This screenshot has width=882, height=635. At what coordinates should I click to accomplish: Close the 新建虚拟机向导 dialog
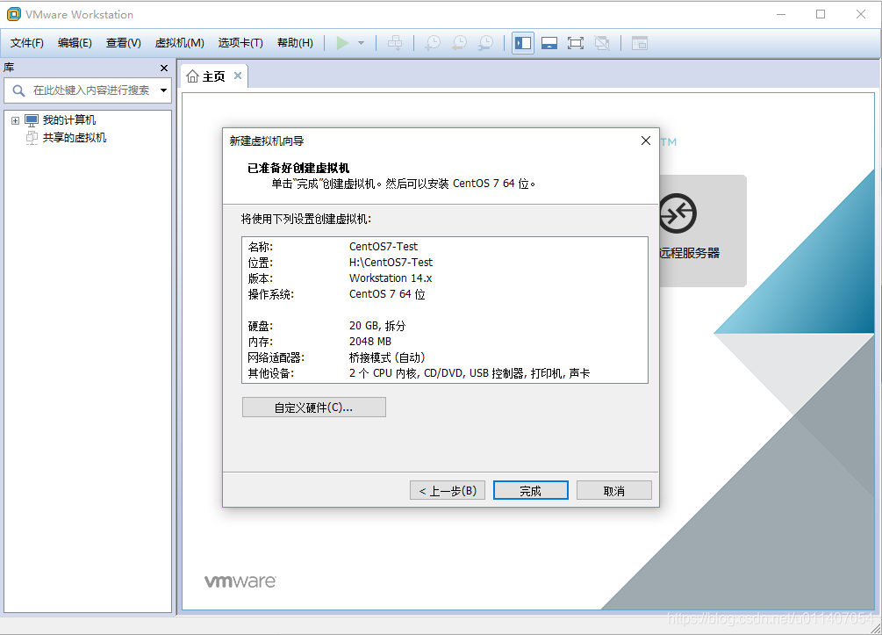click(646, 141)
